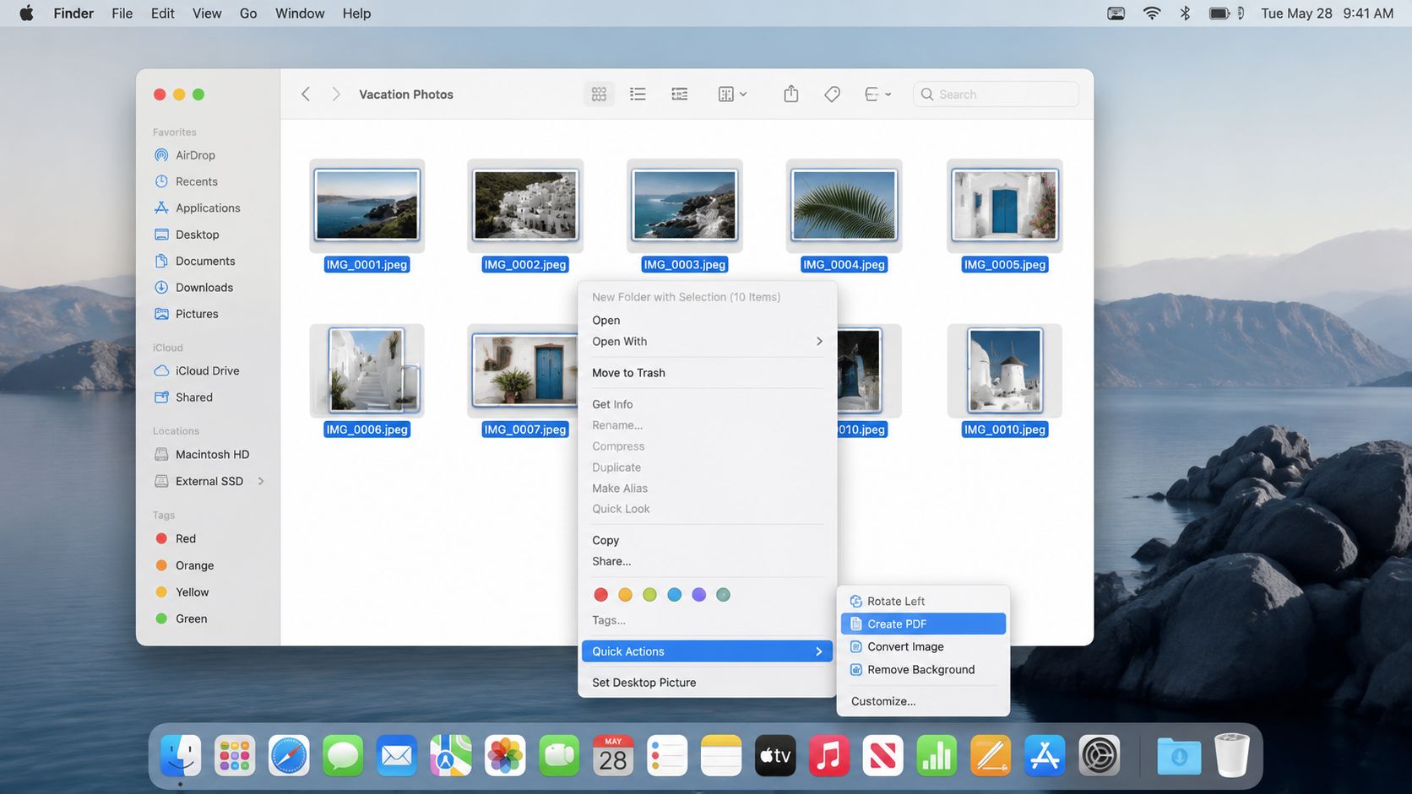Select Rotate Left quick action
The height and width of the screenshot is (794, 1412).
923,601
